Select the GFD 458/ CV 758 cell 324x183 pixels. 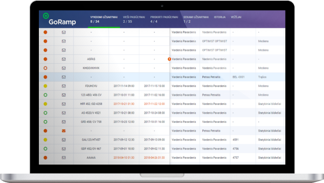(91, 122)
